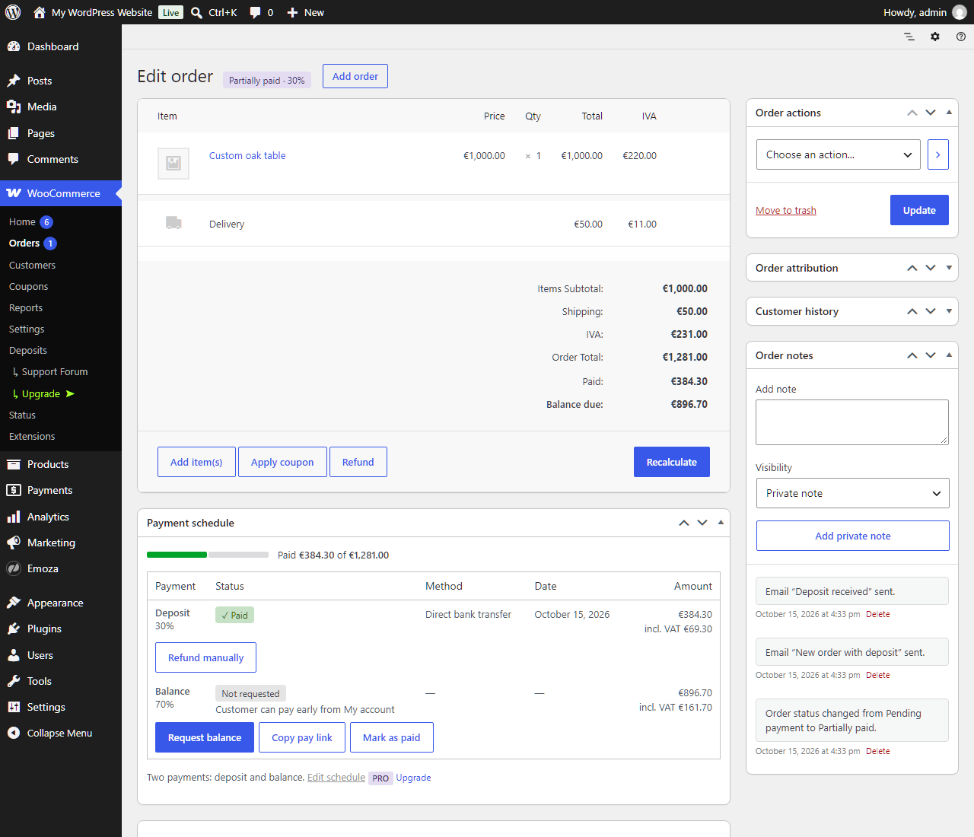
Task: Collapse the Order notes panel triangle
Action: (949, 355)
